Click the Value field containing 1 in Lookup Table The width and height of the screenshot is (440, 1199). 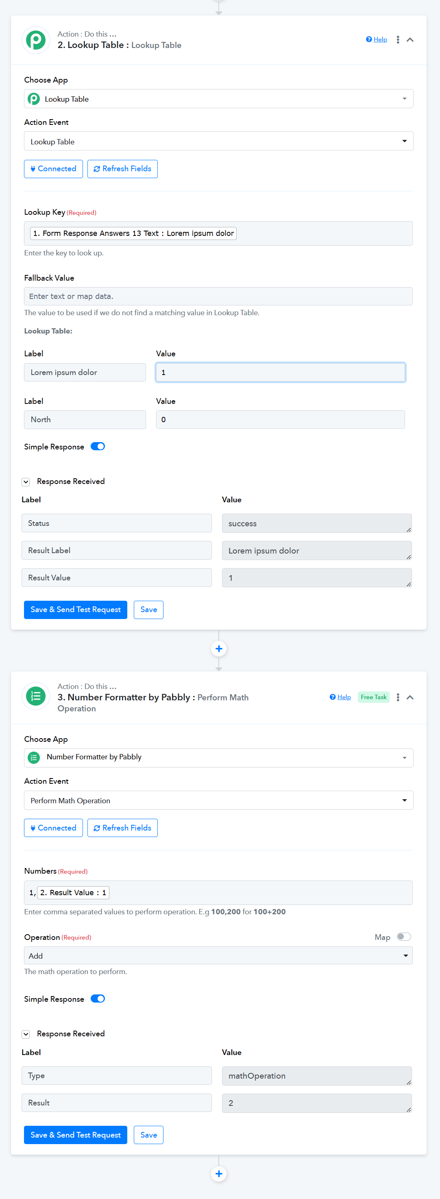(x=280, y=373)
